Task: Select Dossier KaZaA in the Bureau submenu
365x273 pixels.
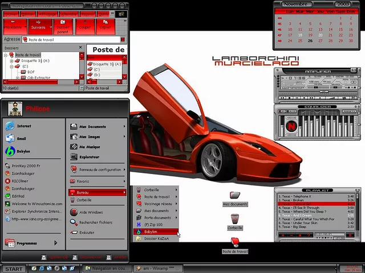Action: [155, 239]
